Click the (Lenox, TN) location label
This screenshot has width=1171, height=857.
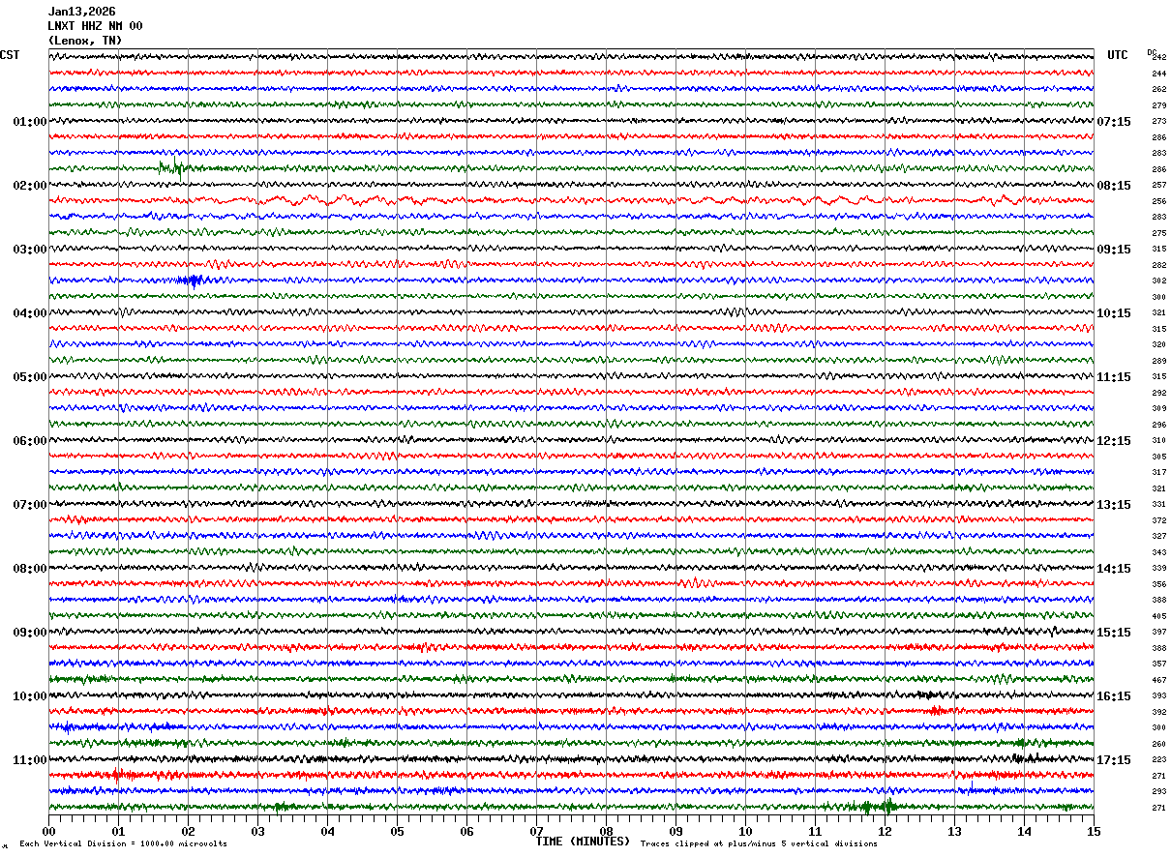point(85,41)
